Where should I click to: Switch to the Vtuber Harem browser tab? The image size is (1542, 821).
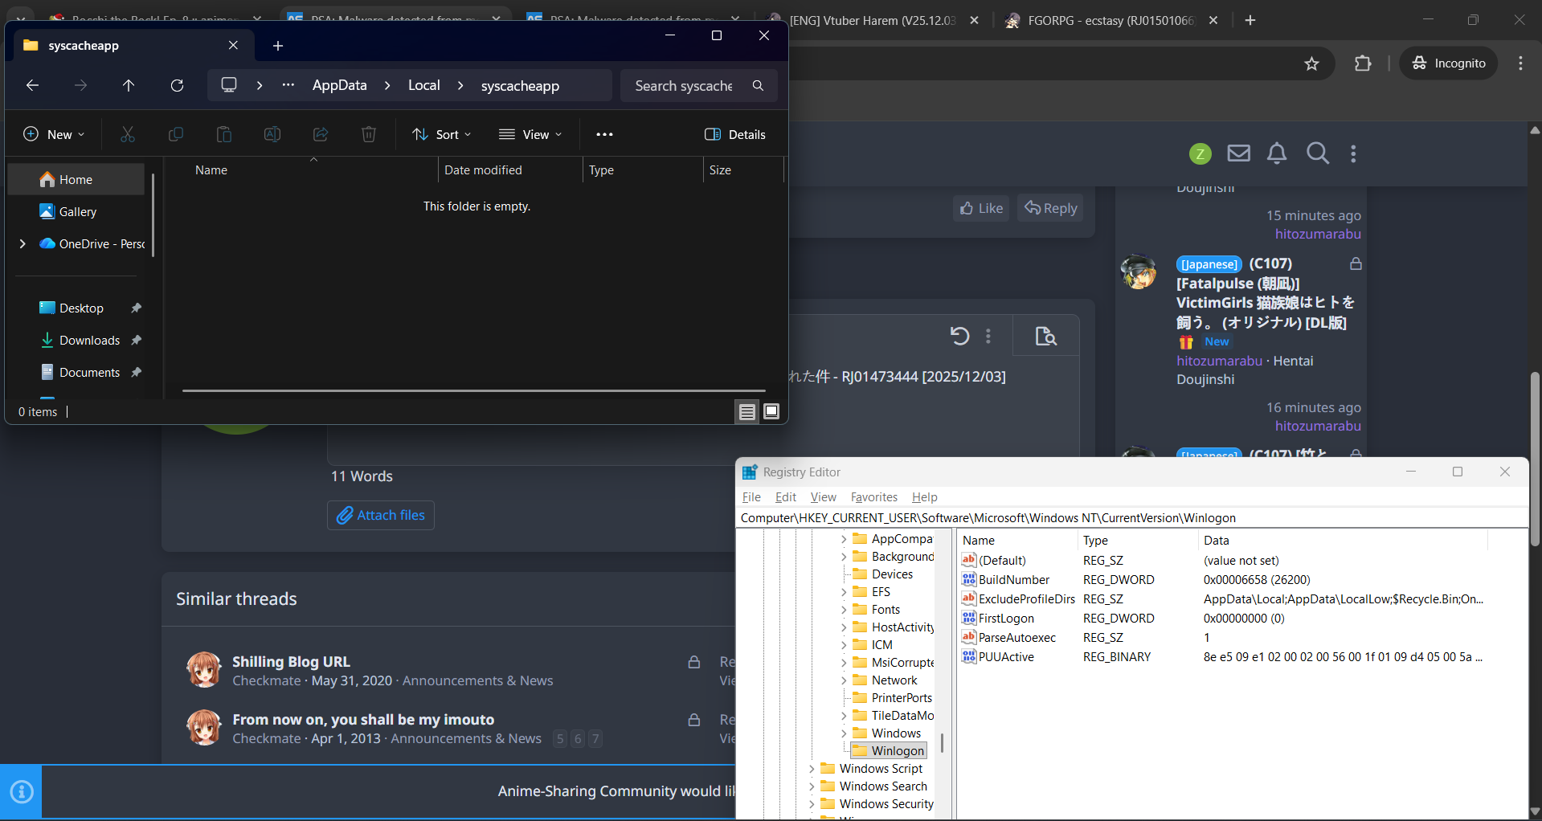coord(872,20)
